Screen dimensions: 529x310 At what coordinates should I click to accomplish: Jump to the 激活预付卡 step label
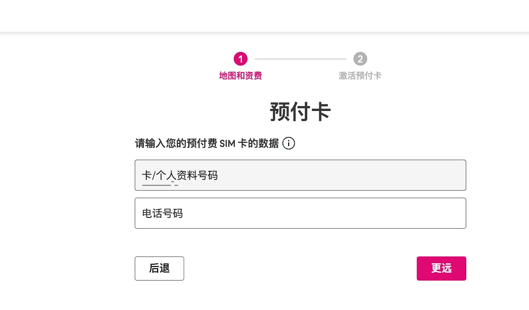pos(360,76)
